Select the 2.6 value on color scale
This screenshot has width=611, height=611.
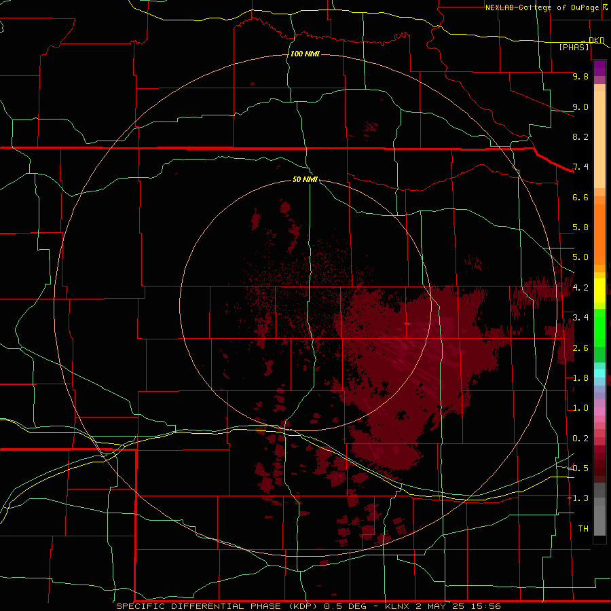580,348
